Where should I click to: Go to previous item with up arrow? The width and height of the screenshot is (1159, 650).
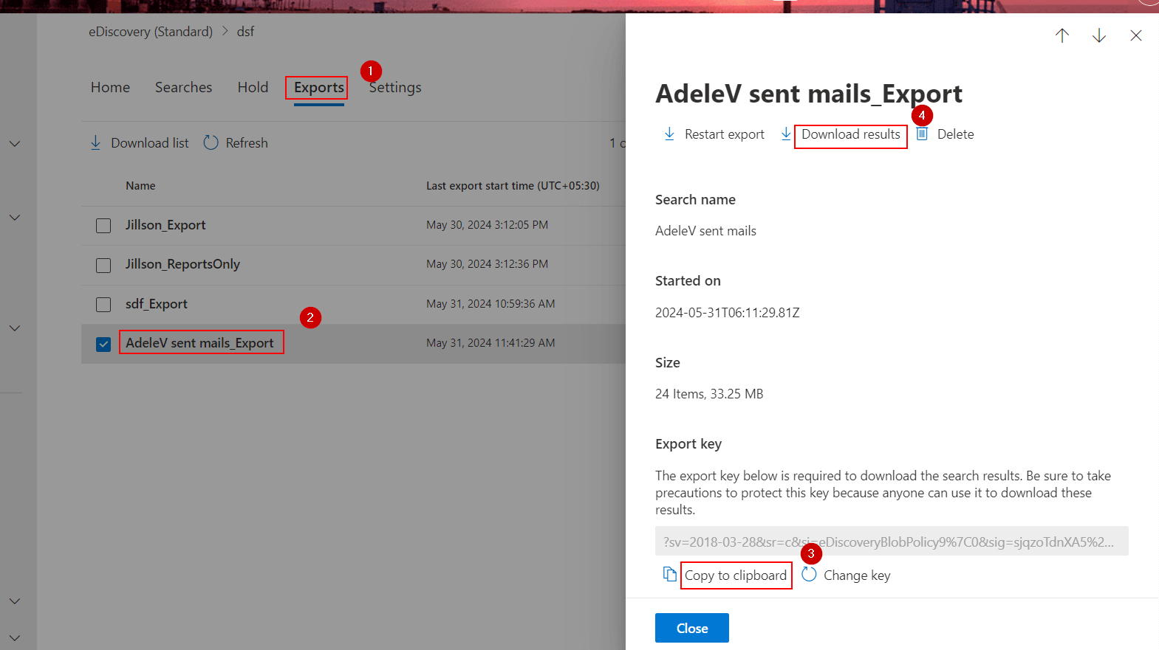point(1061,35)
